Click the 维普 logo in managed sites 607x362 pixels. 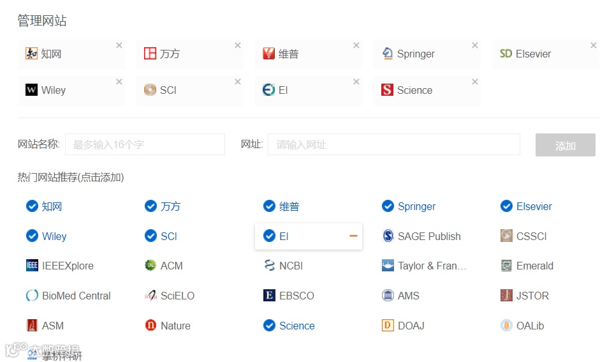(268, 54)
